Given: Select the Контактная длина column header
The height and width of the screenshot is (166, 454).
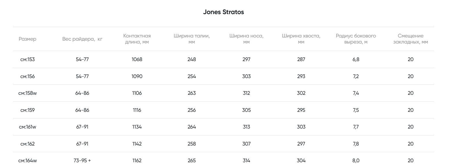Looking at the screenshot, I should [x=137, y=39].
